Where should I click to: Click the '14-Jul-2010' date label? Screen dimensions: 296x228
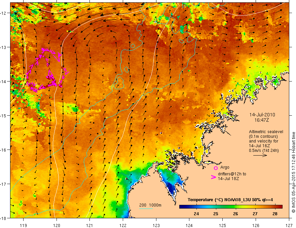(262, 115)
